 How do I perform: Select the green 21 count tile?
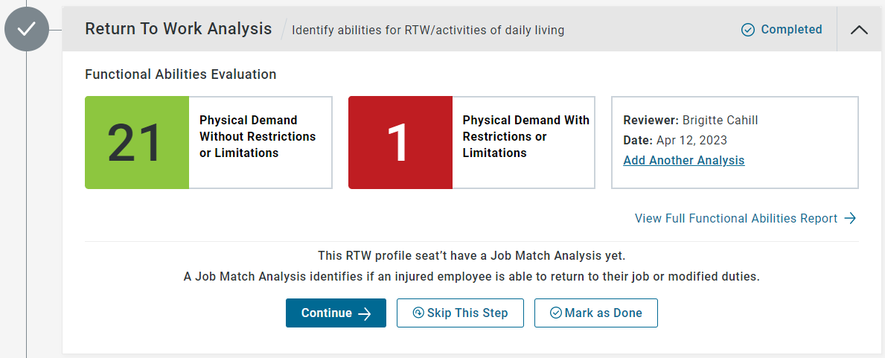137,142
